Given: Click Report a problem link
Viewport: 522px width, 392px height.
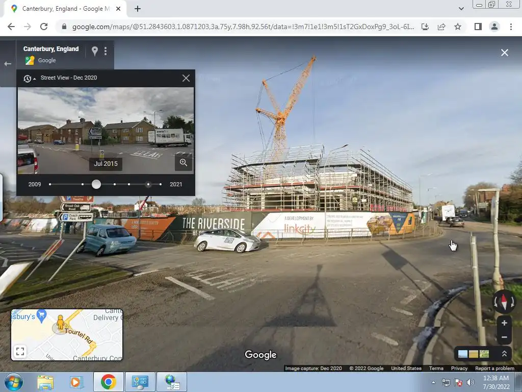Looking at the screenshot, I should click(494, 369).
